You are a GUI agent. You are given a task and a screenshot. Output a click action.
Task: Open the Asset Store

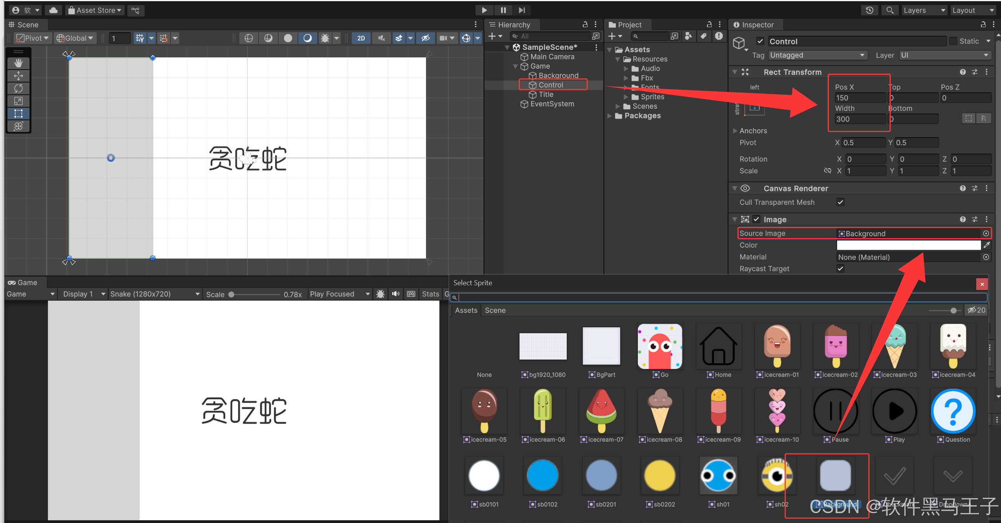[95, 10]
